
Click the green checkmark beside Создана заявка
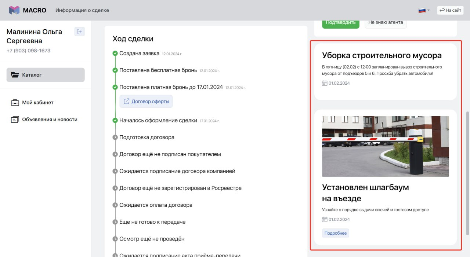click(x=115, y=54)
